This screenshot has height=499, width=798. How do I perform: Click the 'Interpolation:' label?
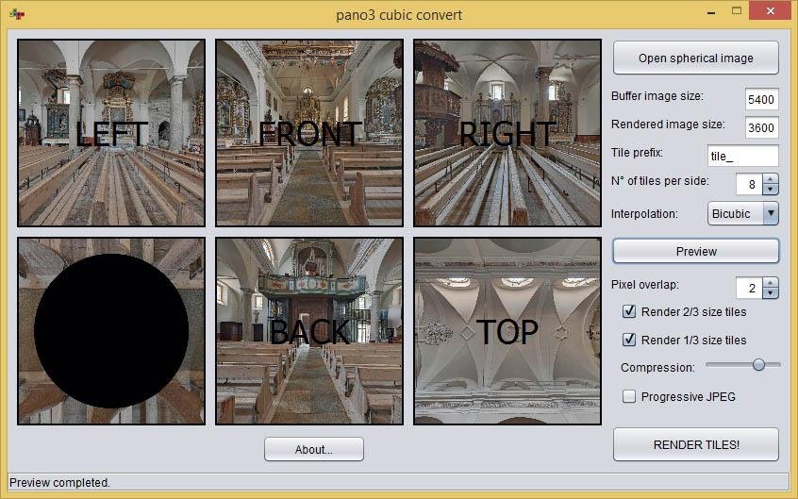pos(644,214)
